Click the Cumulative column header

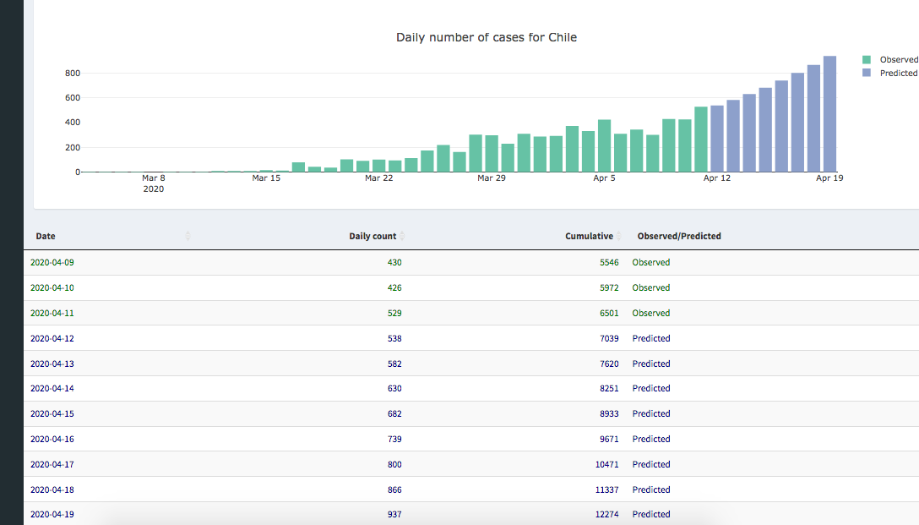589,237
